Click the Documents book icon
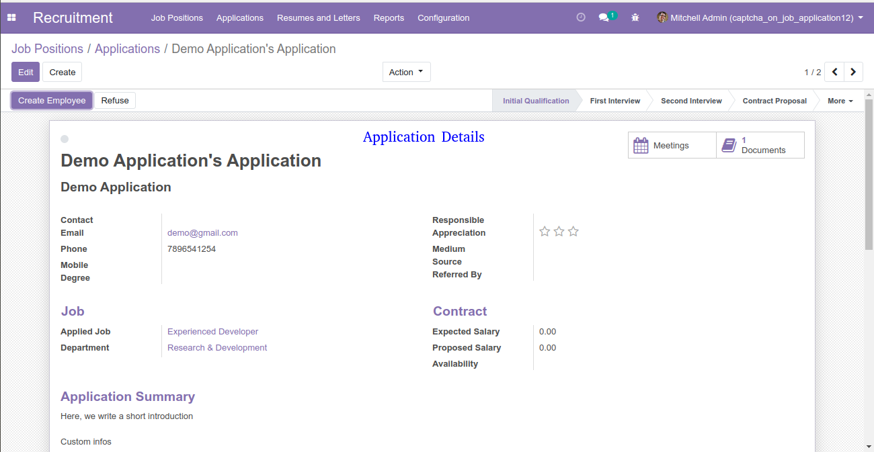 729,145
